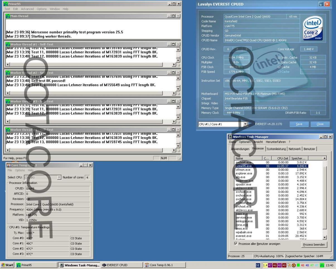Image resolution: width=336 pixels, height=269 pixels.
Task: Click the Task-Manager process list scroll-up arrow
Action: tap(324, 158)
